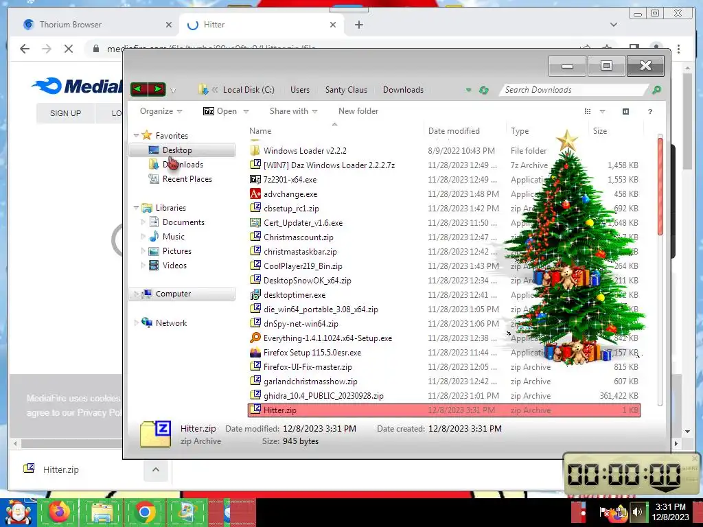The image size is (703, 527).
Task: Select dnSpy-net-win64.zip file
Action: pos(301,324)
